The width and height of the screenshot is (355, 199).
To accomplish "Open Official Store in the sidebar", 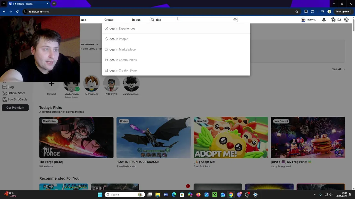I will [x=14, y=93].
